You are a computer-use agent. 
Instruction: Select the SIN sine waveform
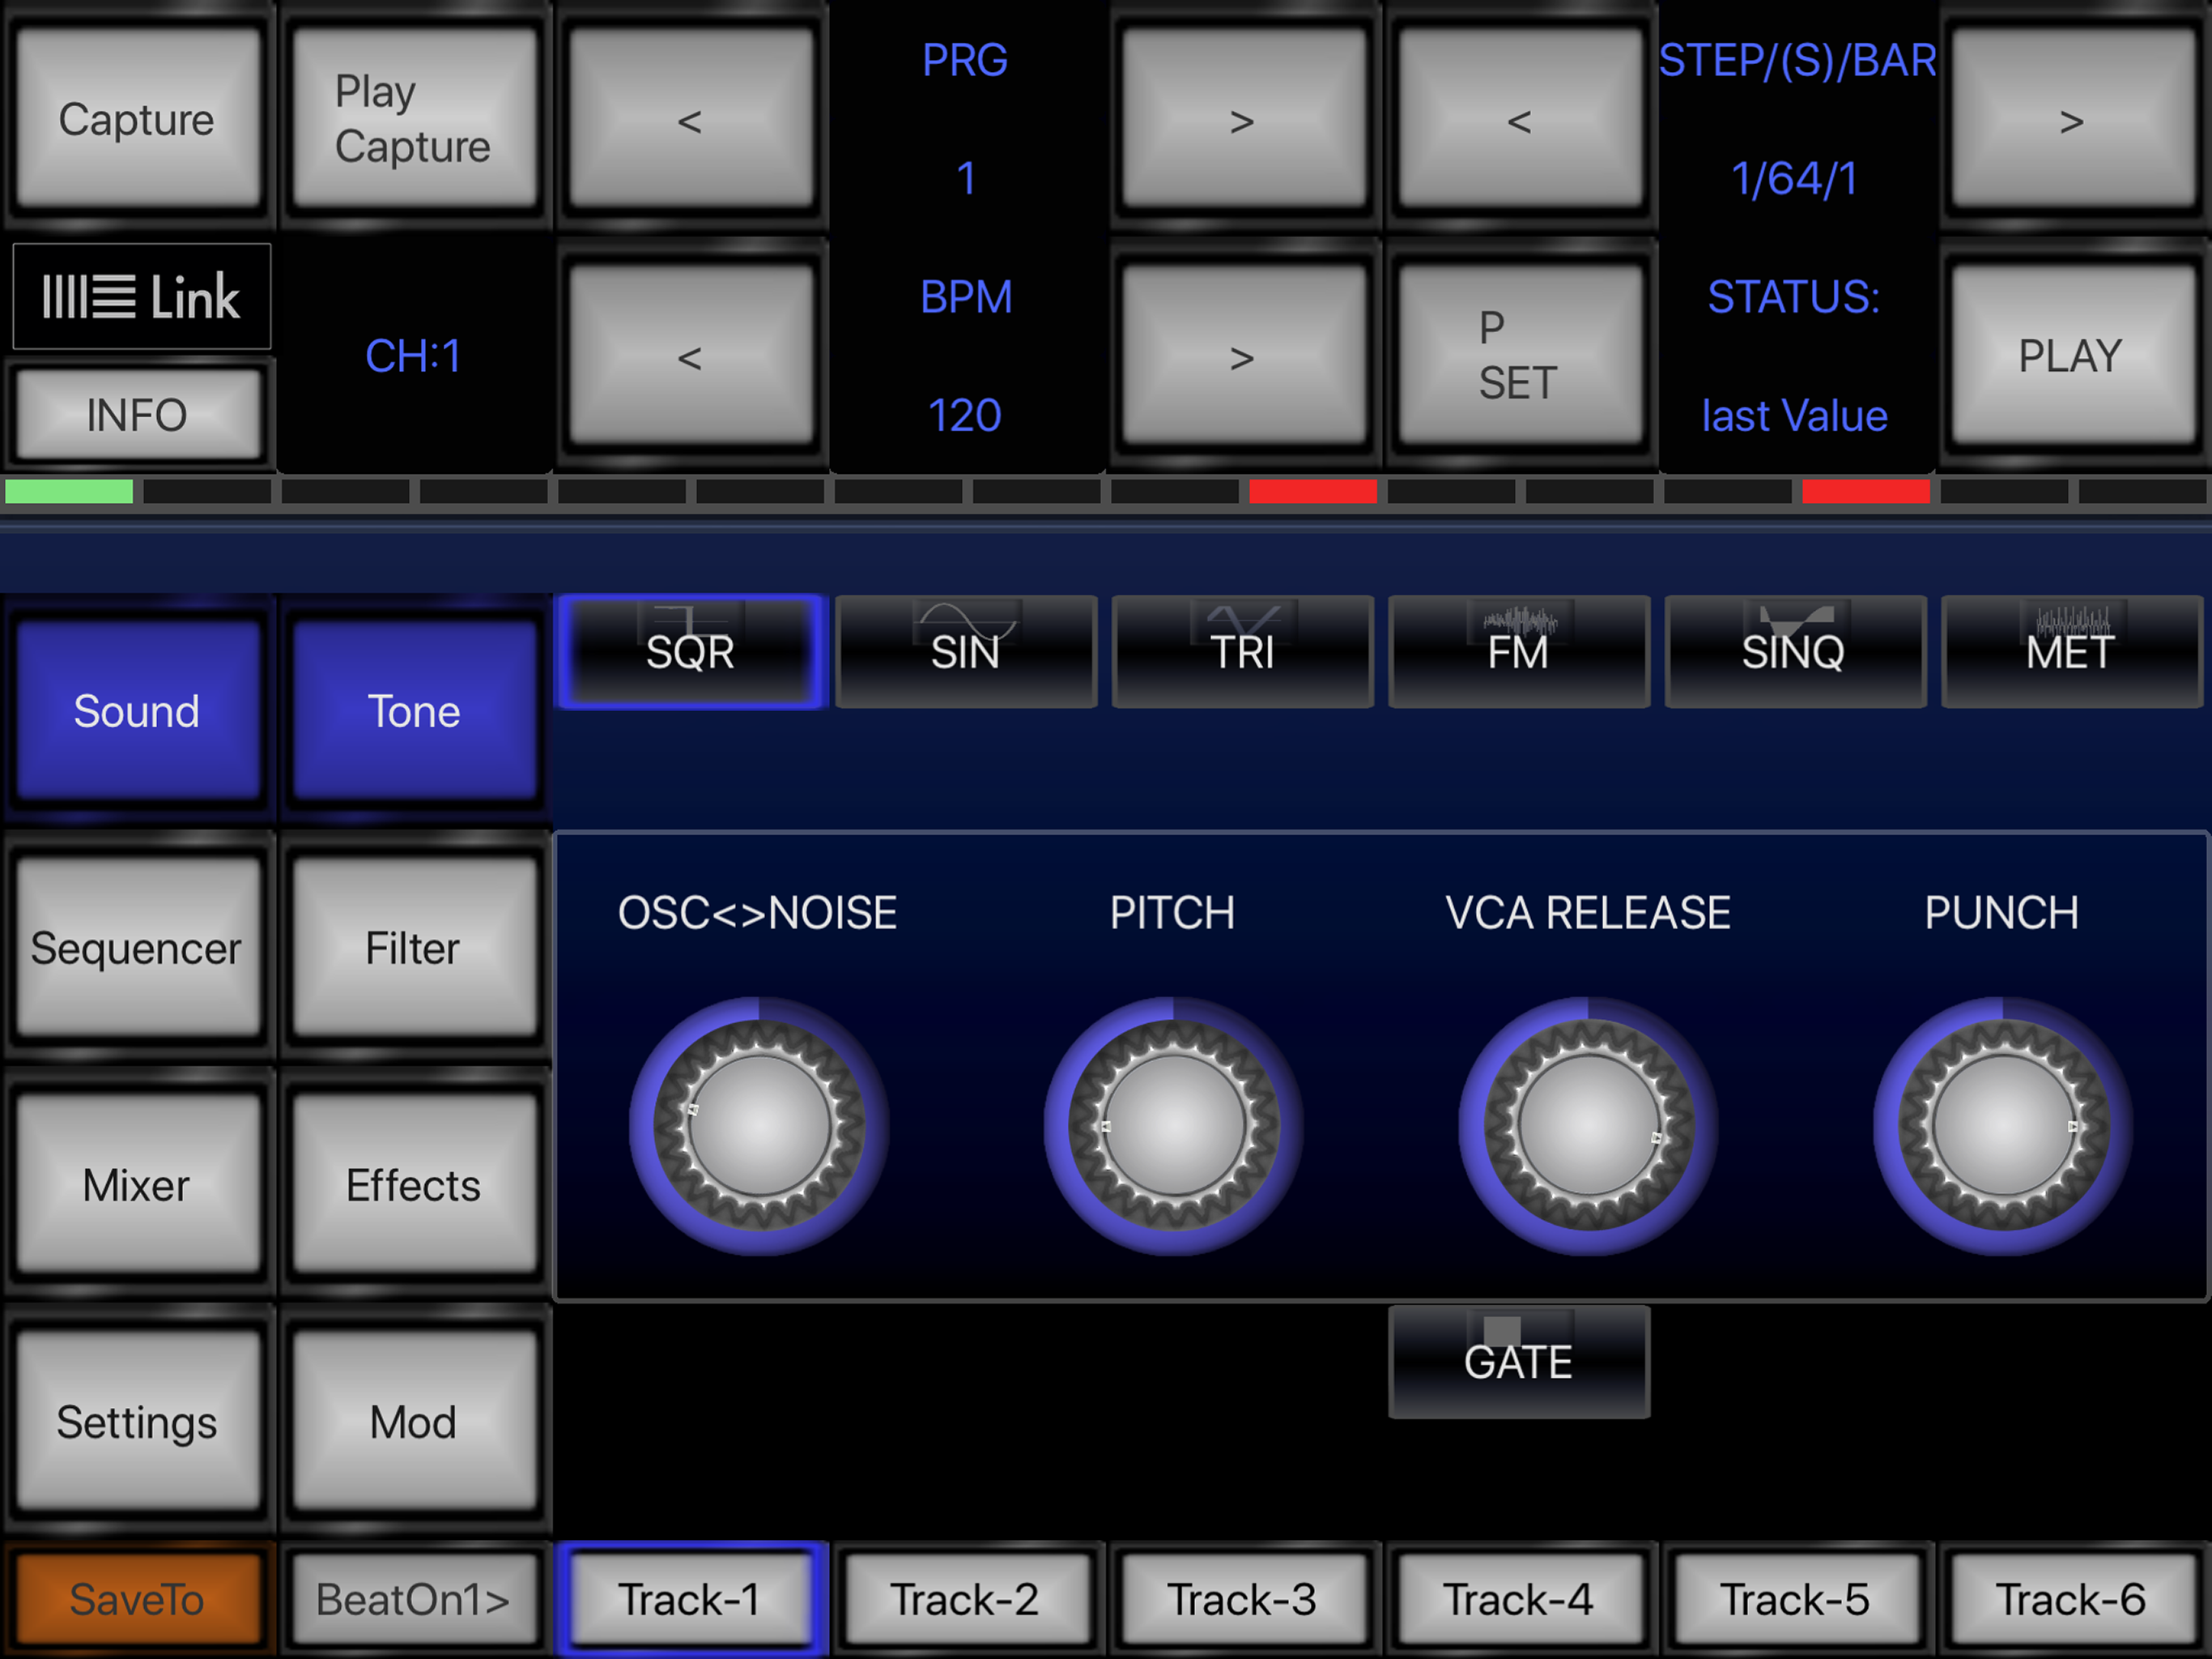pyautogui.click(x=965, y=650)
